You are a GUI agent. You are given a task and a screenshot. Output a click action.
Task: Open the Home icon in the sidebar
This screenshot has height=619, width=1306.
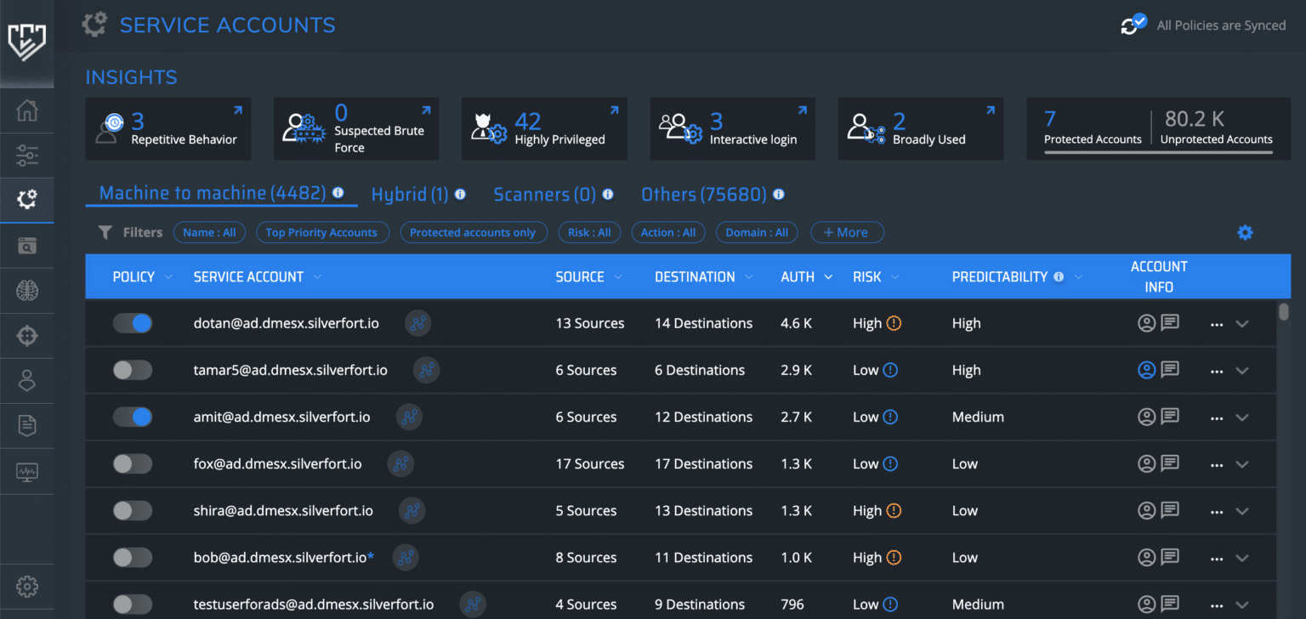(x=27, y=111)
